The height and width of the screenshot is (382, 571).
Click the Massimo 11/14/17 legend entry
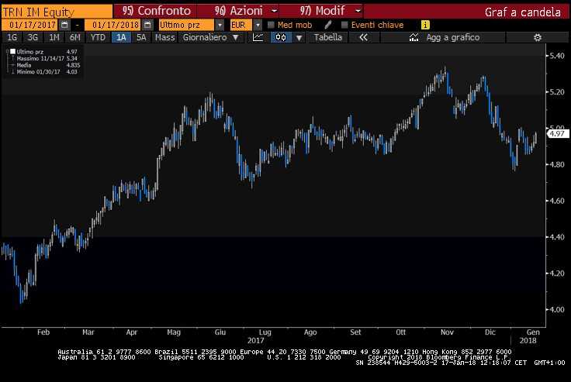[x=47, y=58]
